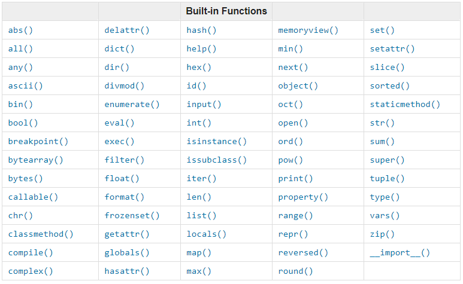Viewport: 463px width, 284px height.
Task: Open the filter() link
Action: pos(125,160)
